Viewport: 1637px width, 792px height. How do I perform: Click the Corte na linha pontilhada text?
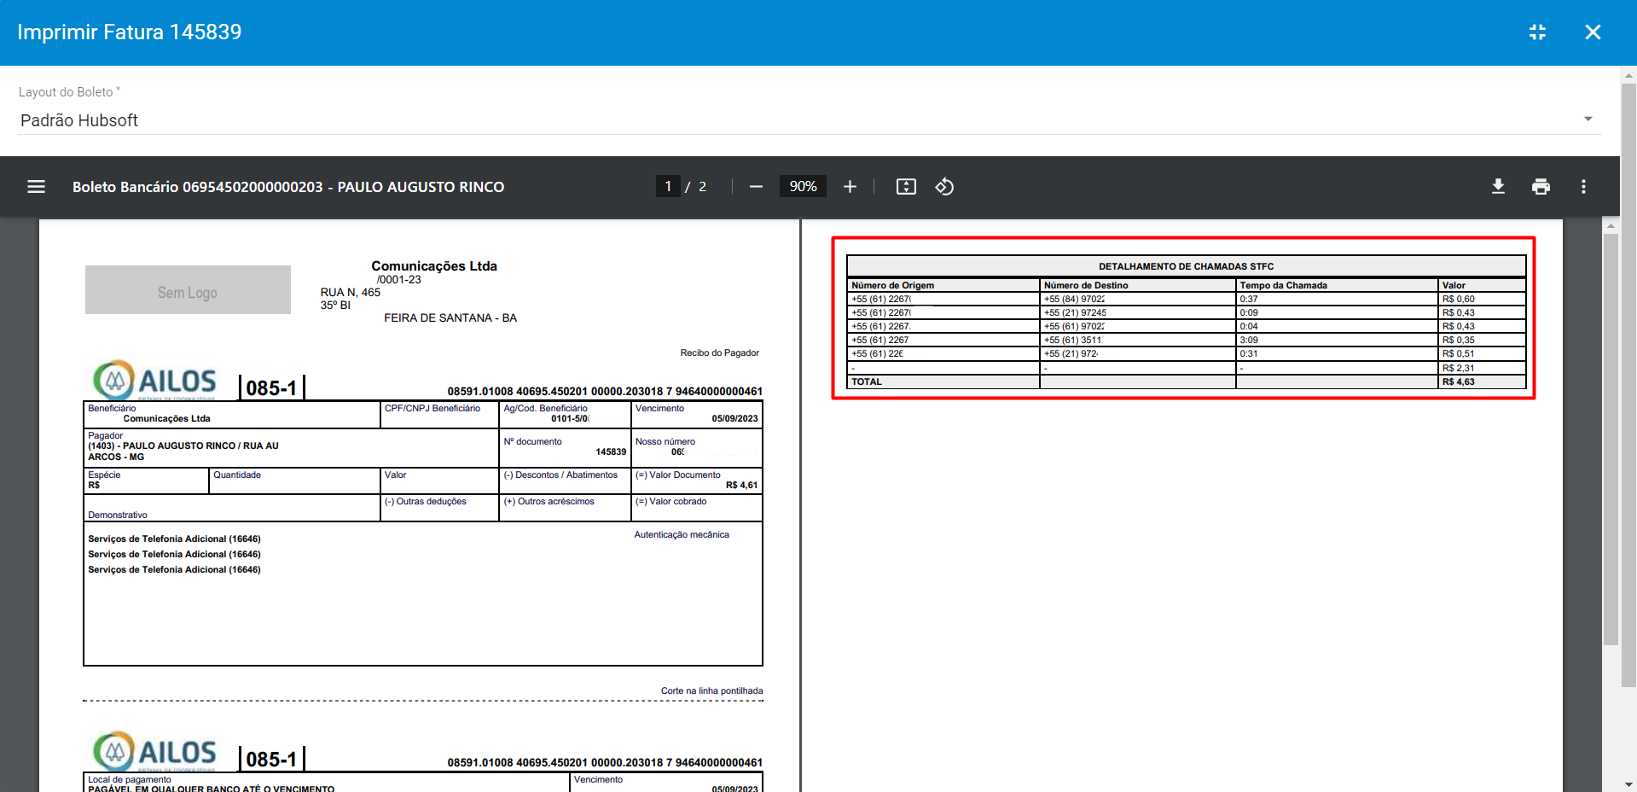(x=711, y=690)
